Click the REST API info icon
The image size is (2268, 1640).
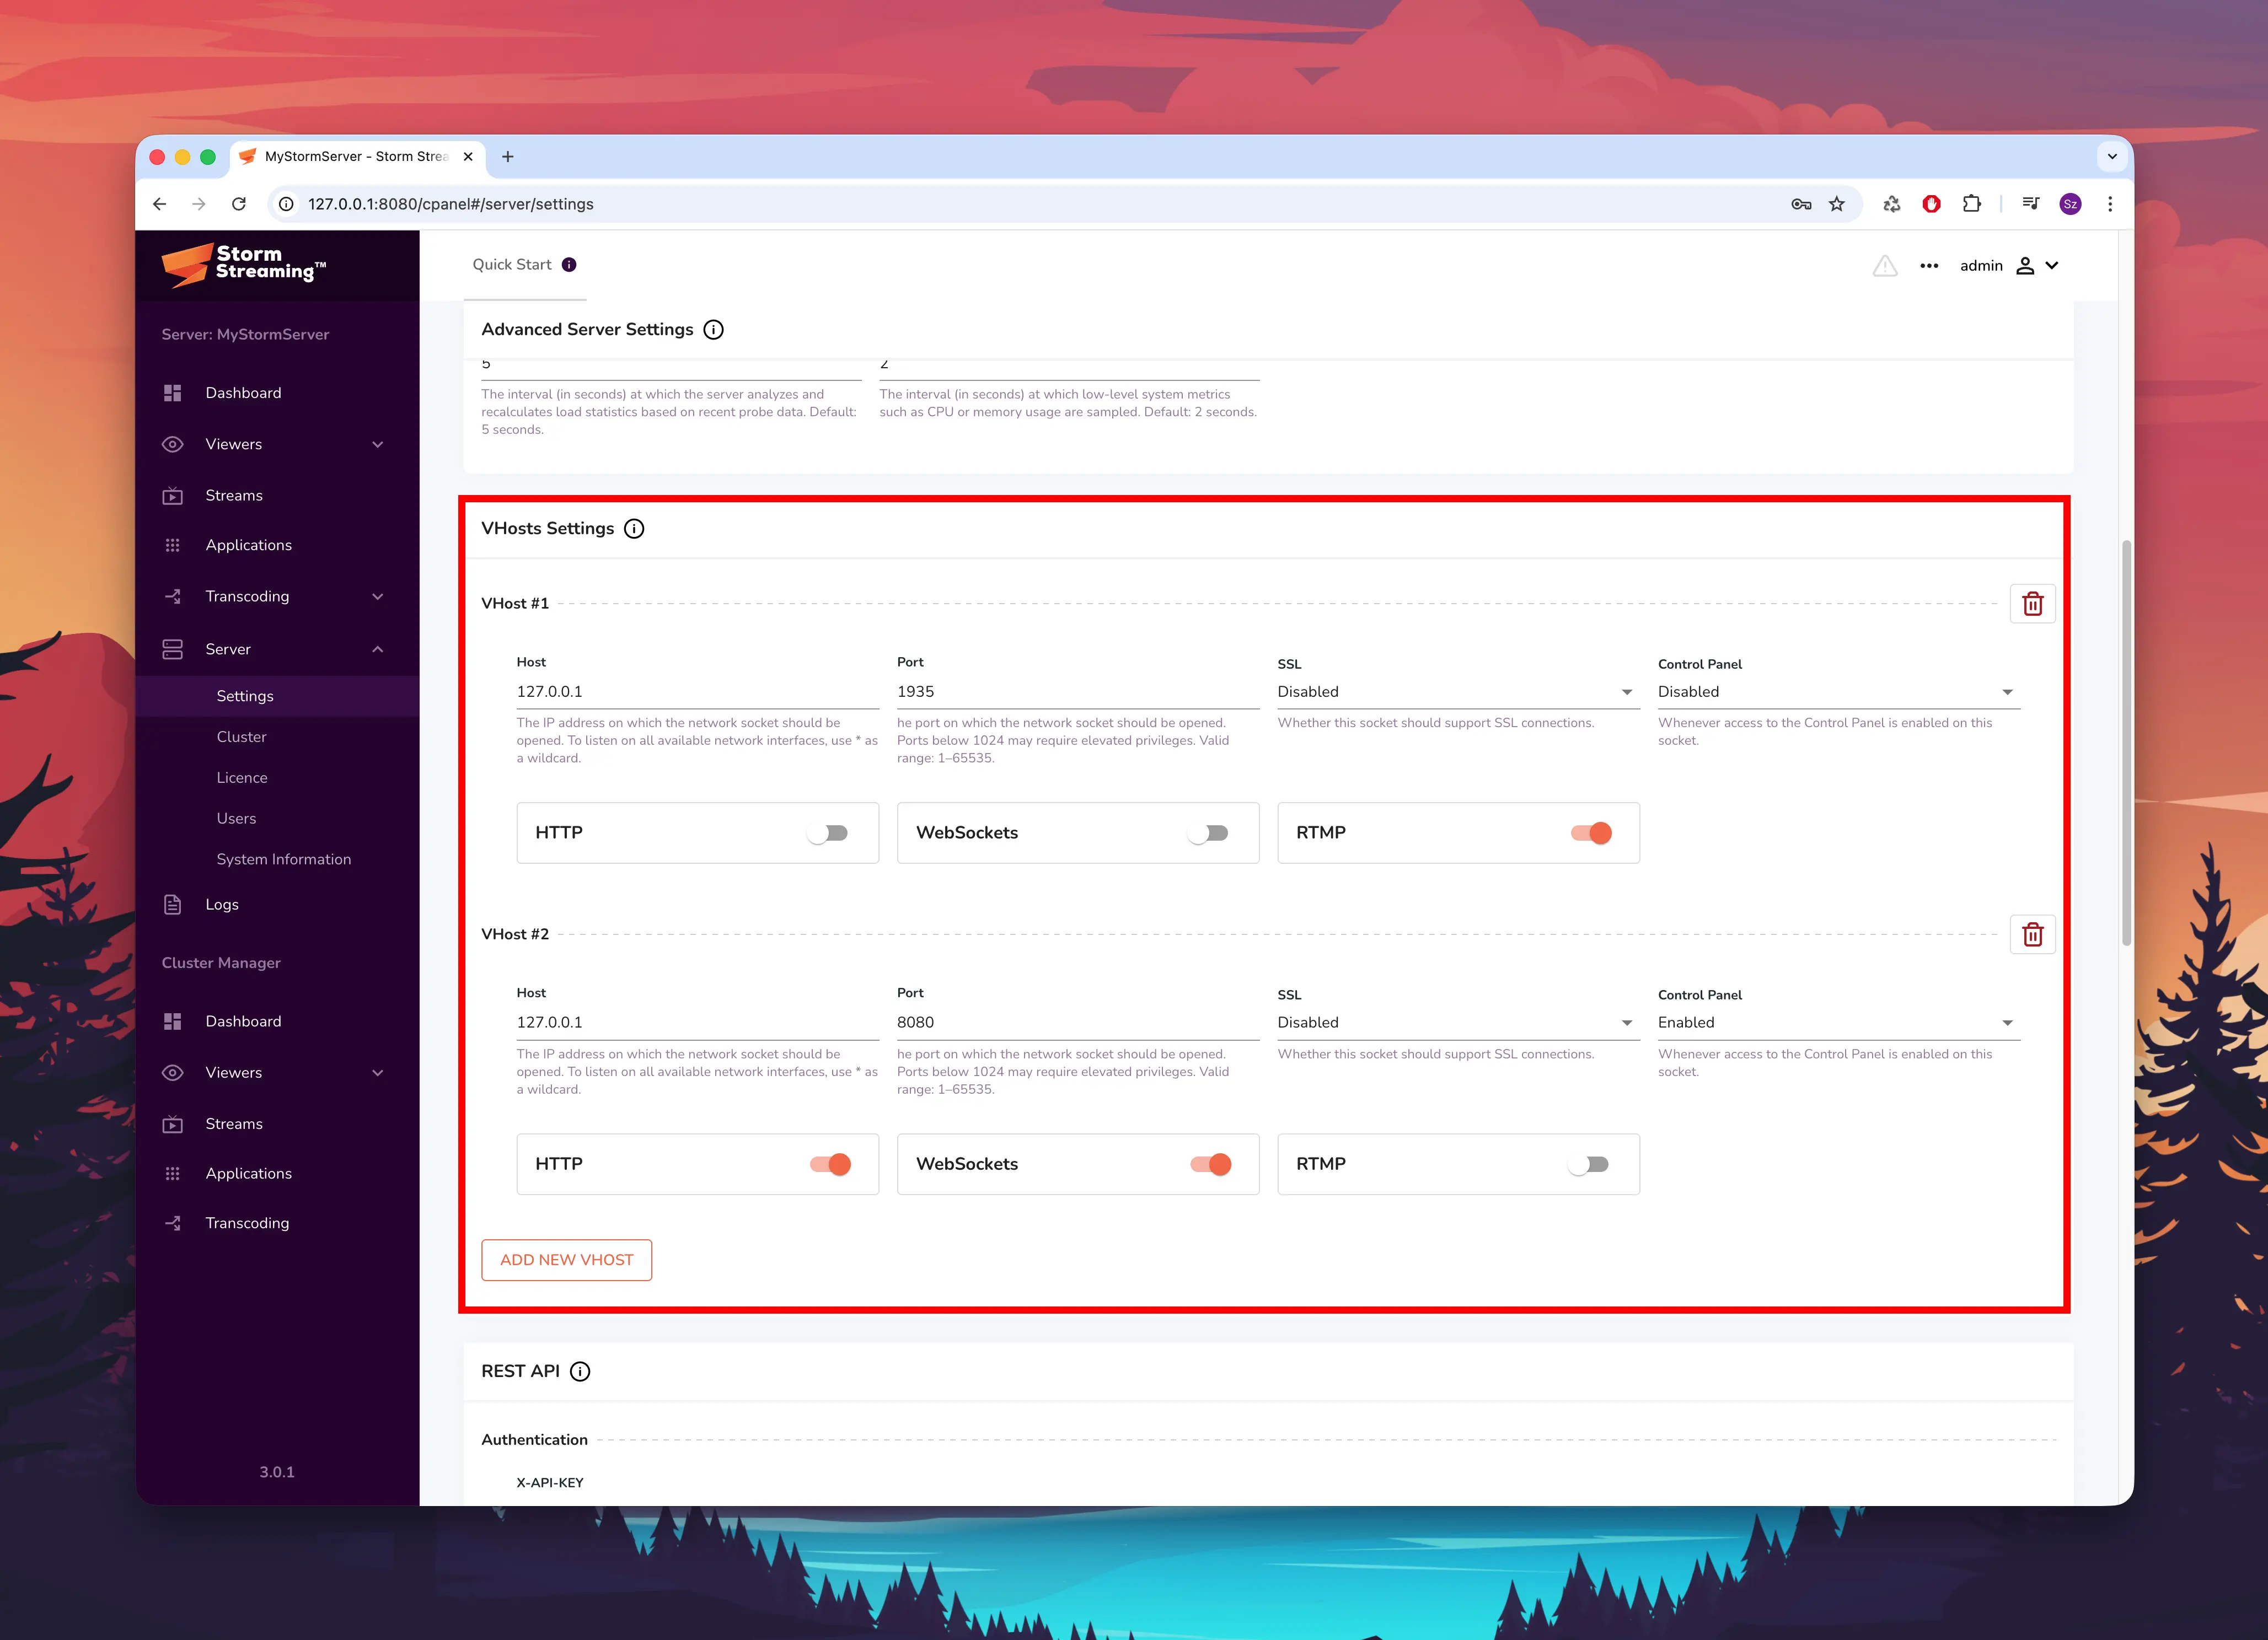(580, 1372)
